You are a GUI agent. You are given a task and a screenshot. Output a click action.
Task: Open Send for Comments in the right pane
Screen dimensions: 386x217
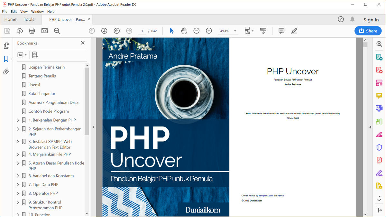point(379,186)
